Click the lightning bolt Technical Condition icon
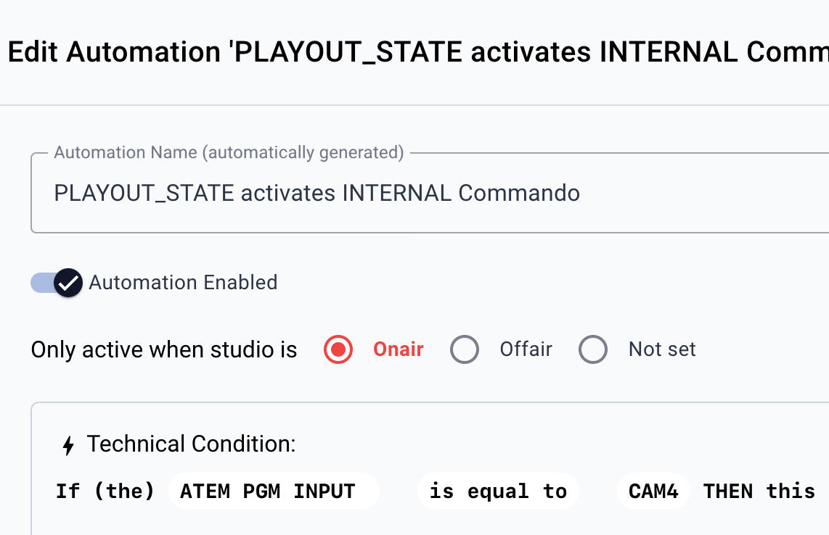 click(x=68, y=445)
